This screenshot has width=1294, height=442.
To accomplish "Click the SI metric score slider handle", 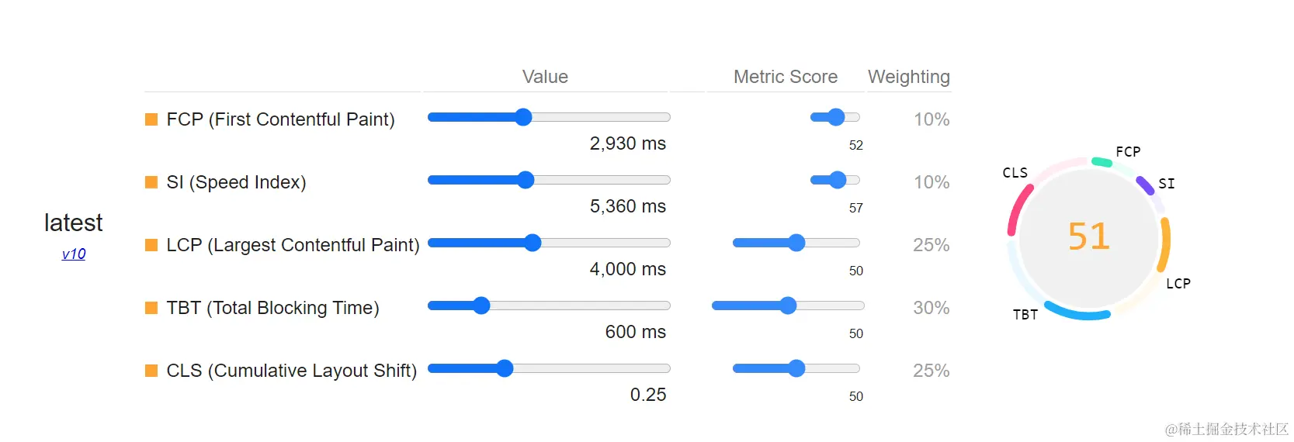I will (838, 180).
